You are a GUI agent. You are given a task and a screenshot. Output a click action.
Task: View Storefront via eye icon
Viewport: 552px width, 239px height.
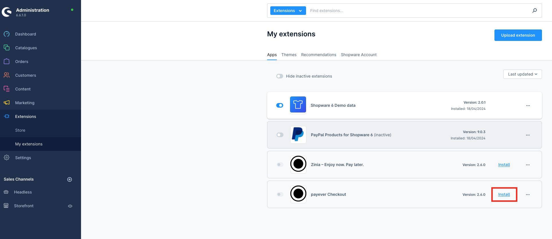(x=70, y=206)
